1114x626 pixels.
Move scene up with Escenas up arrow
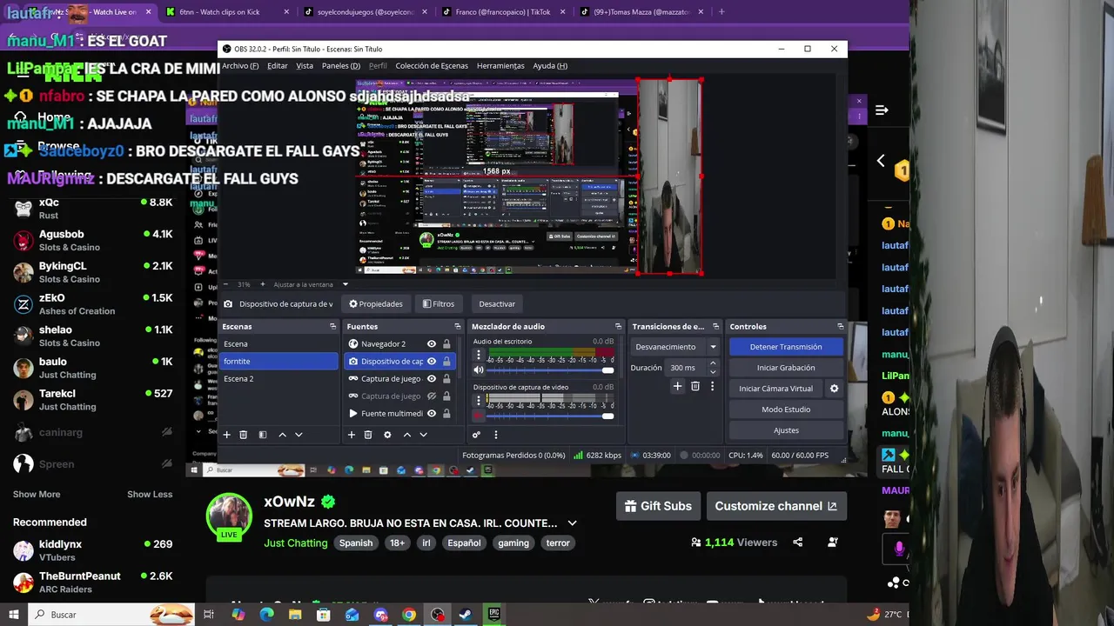tap(282, 435)
